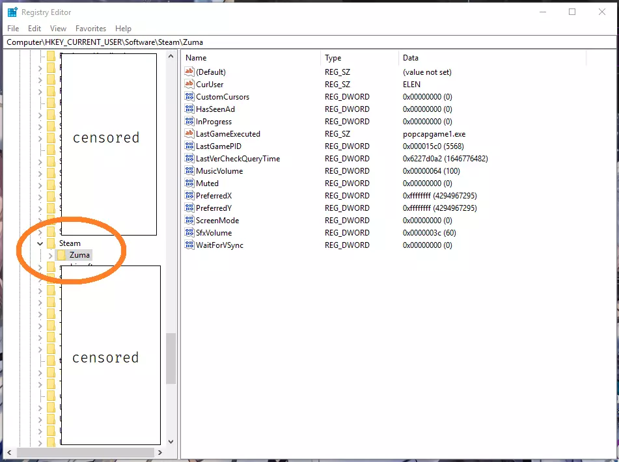Click the horizontal scroll right arrow

click(x=160, y=452)
